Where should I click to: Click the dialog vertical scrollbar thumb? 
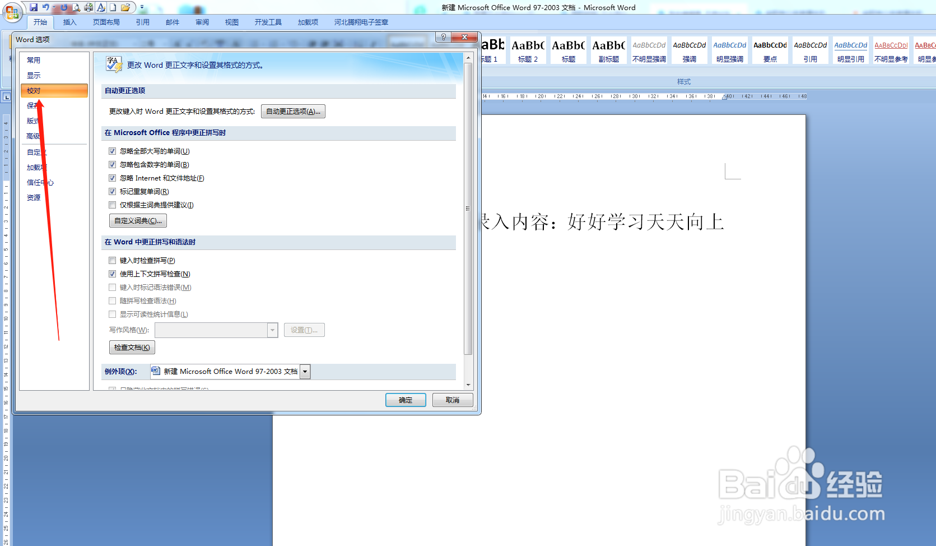[x=468, y=209]
